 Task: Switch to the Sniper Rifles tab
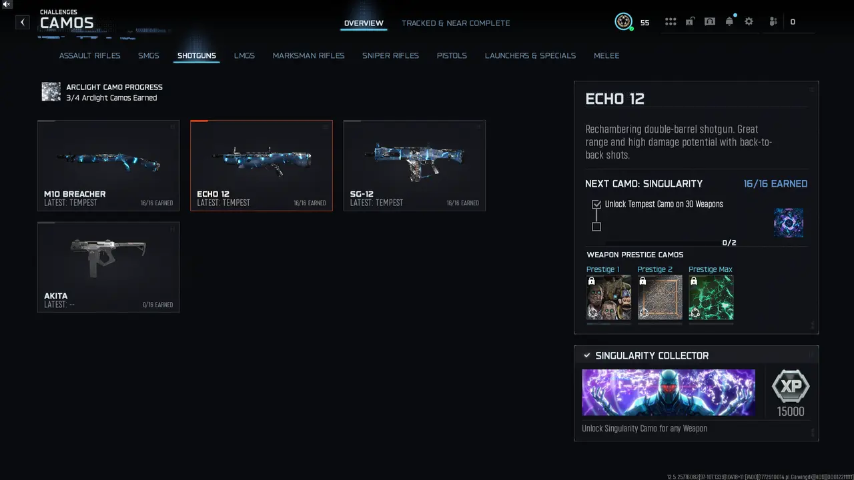(390, 55)
